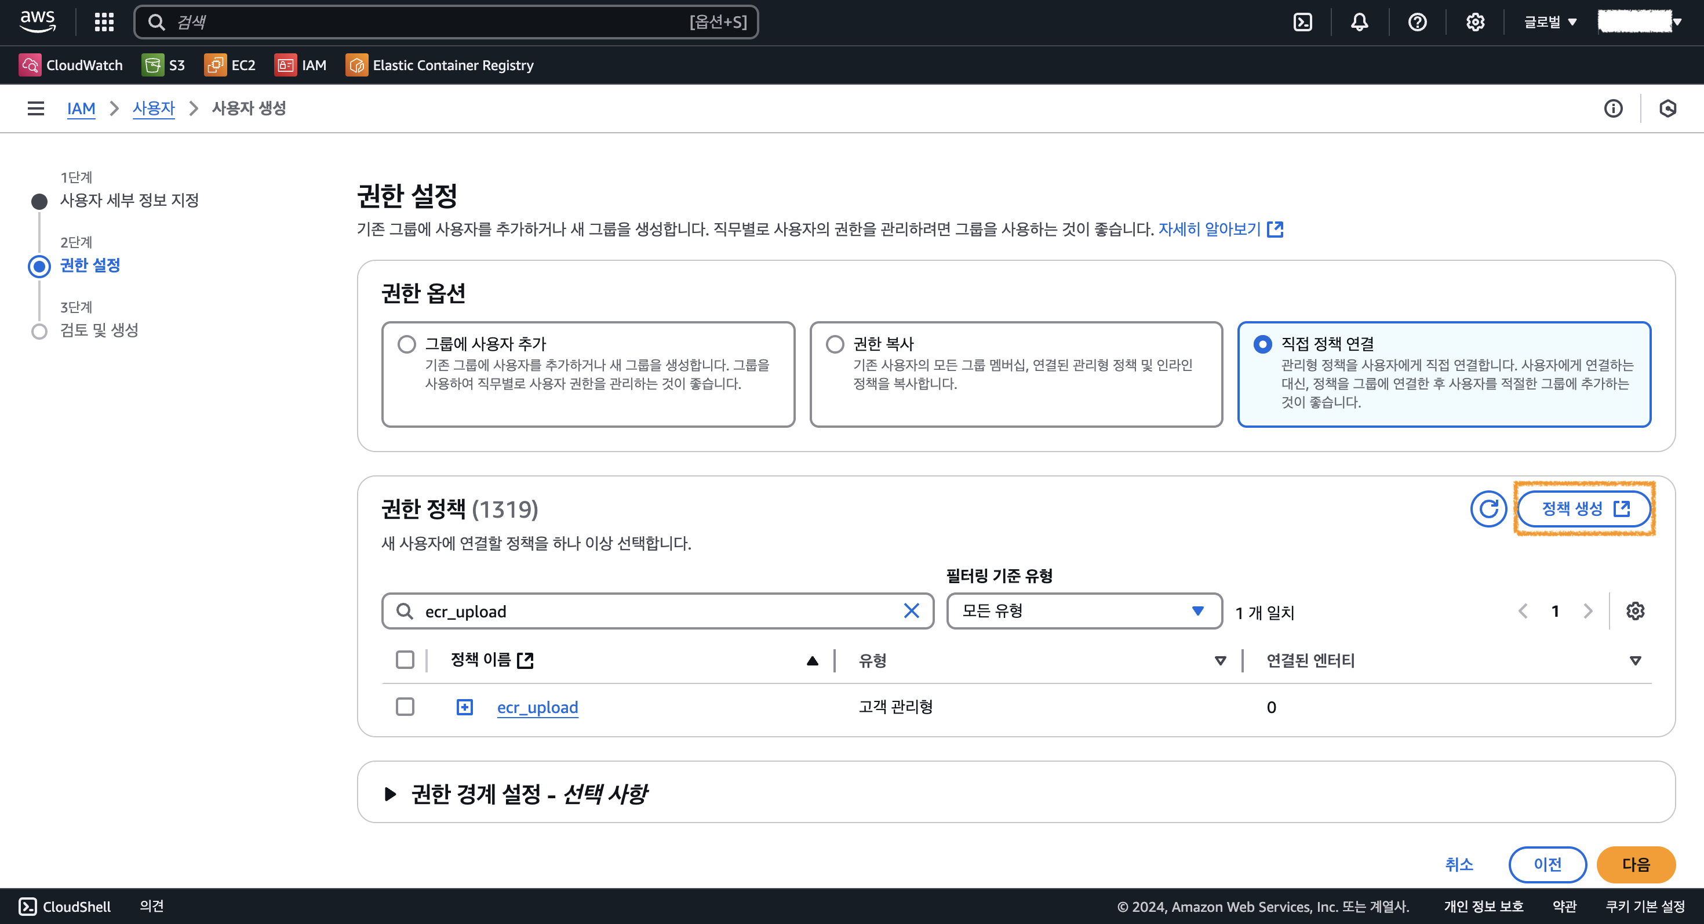Open the AWS services grid menu
Screen dimensions: 1704x924
click(x=104, y=23)
